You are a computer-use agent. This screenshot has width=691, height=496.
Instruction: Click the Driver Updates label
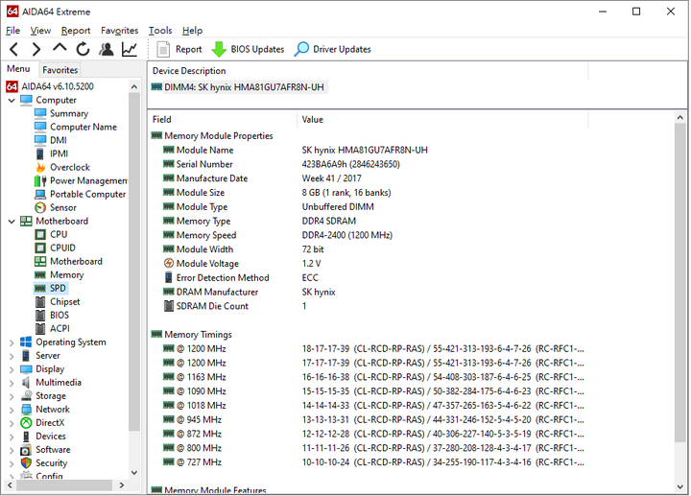point(342,49)
